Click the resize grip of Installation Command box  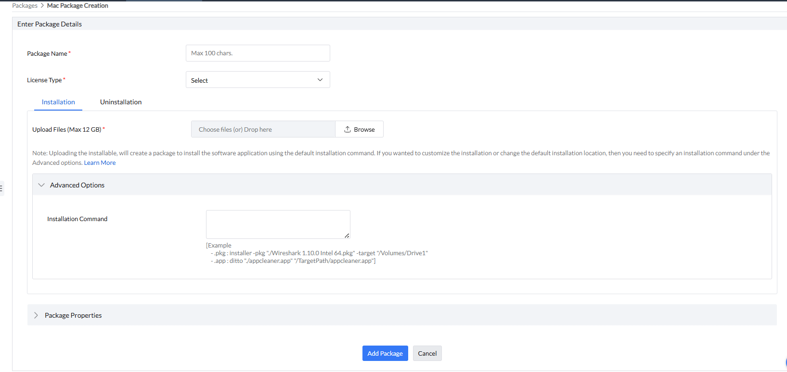coord(347,236)
